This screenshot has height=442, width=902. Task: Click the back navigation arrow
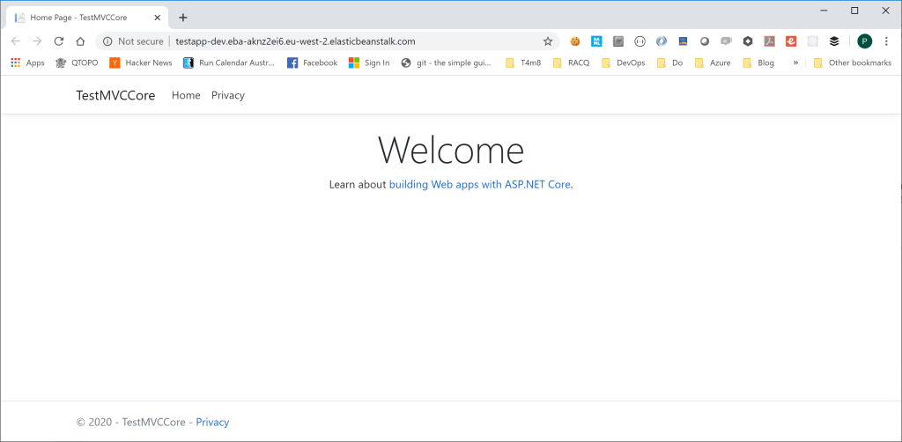(x=16, y=41)
